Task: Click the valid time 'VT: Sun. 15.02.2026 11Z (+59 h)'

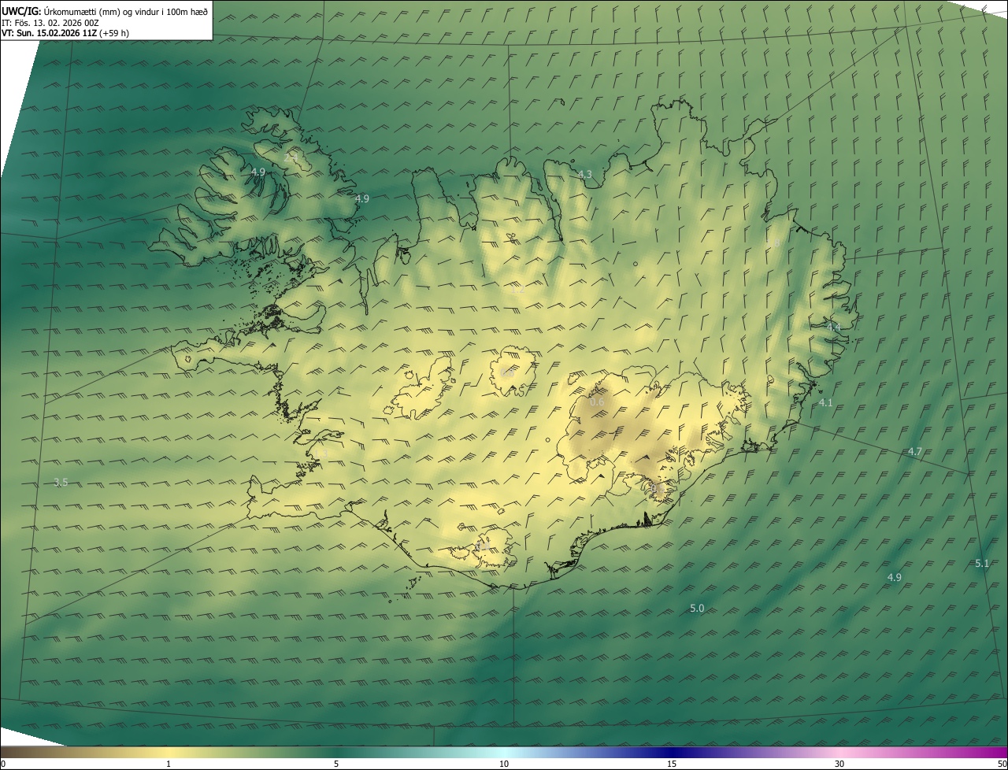Action: tap(65, 33)
